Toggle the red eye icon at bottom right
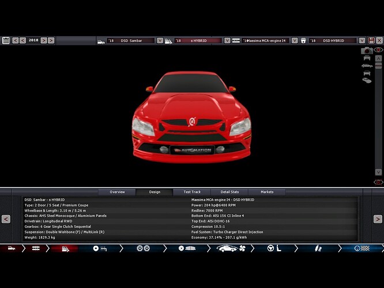Screen dimensions: 384x288 pos(378,182)
